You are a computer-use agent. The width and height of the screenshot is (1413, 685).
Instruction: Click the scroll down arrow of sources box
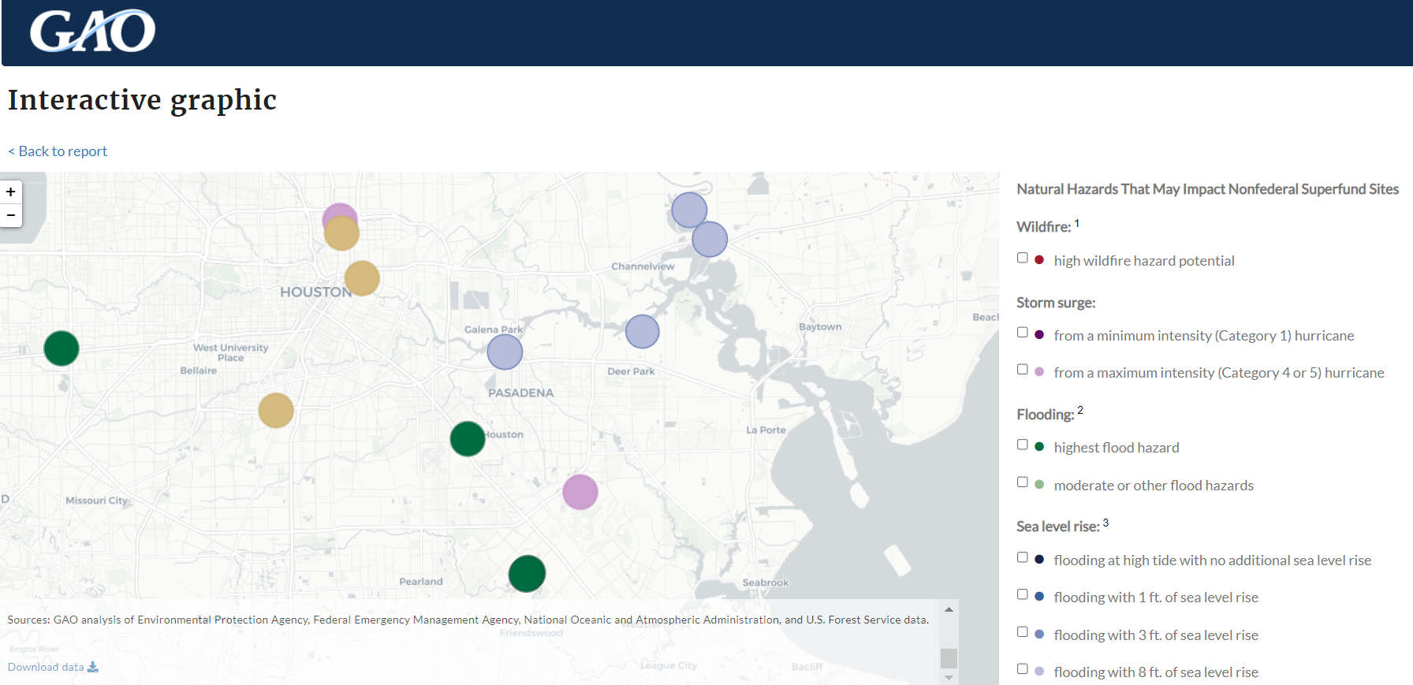point(949,677)
